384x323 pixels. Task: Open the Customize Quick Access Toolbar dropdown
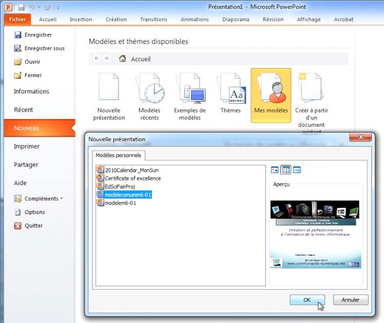click(x=58, y=8)
